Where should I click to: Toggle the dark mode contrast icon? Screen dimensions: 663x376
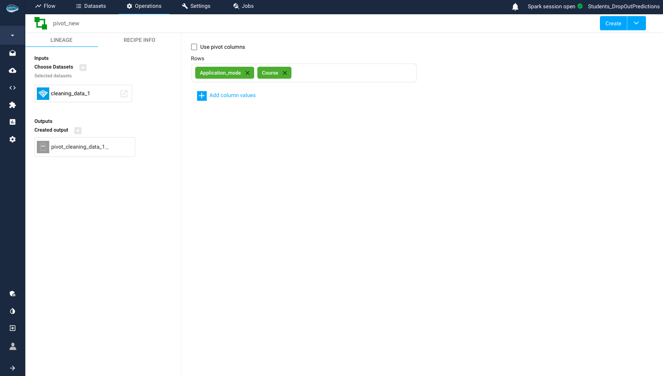pos(12,311)
